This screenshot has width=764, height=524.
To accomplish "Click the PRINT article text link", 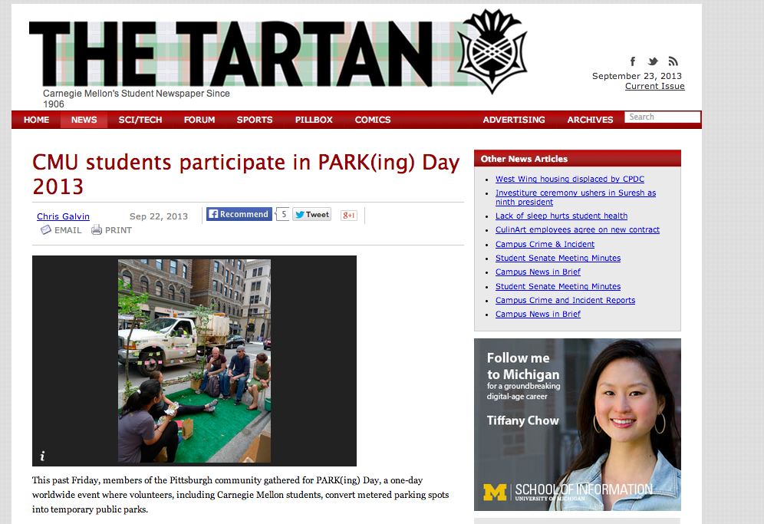I will click(x=118, y=230).
